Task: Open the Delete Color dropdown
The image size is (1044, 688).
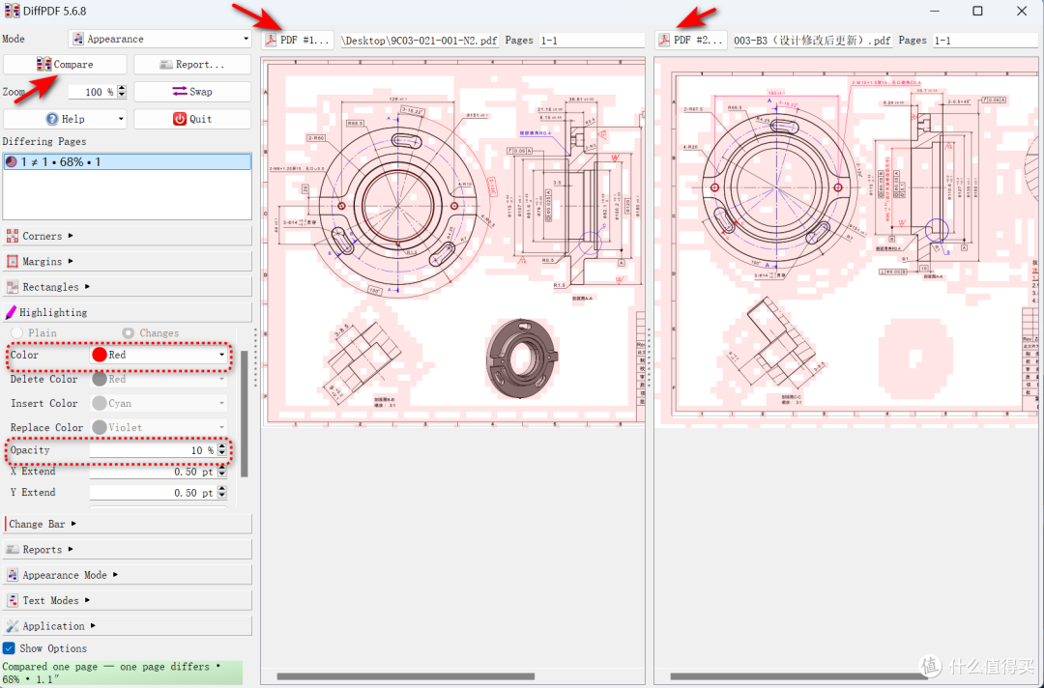Action: click(159, 379)
